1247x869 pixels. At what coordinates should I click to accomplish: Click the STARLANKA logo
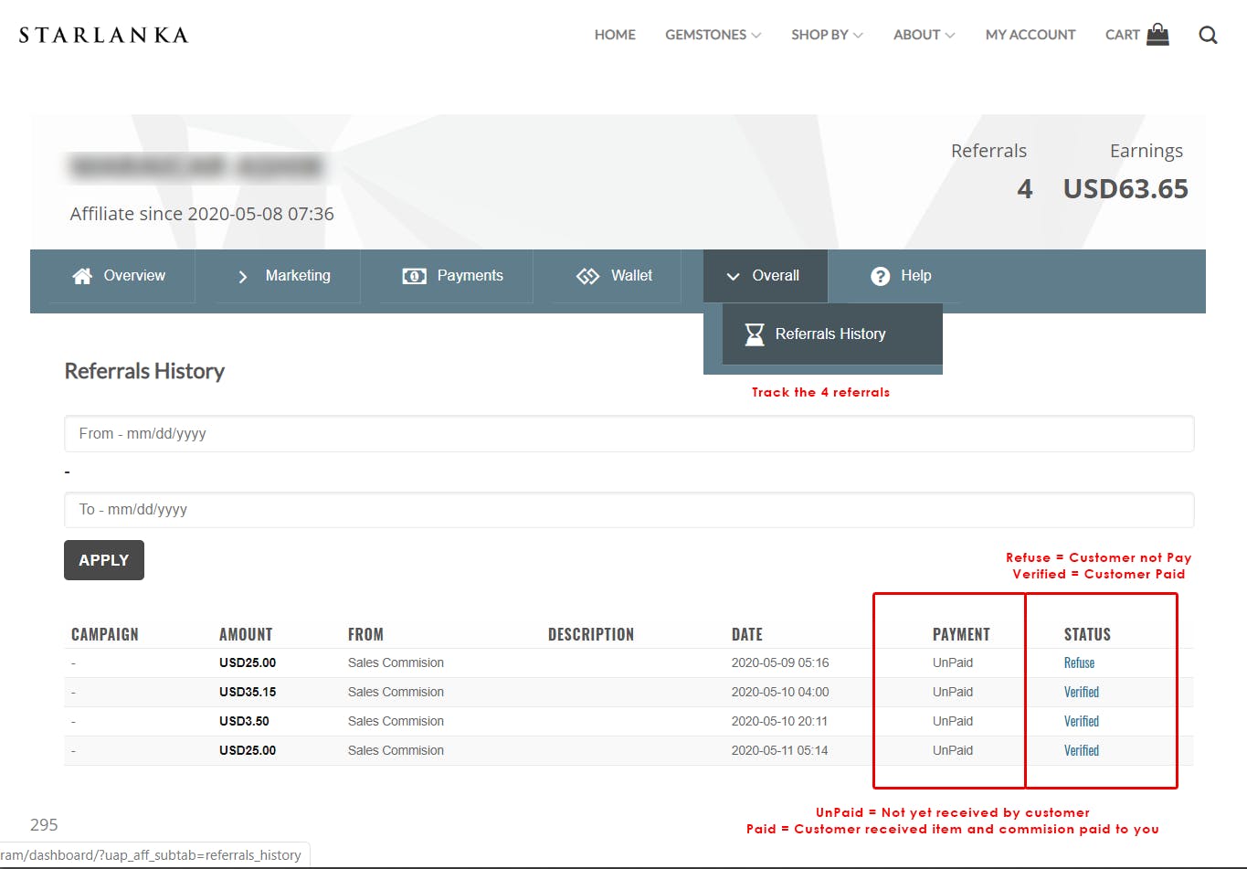tap(103, 36)
